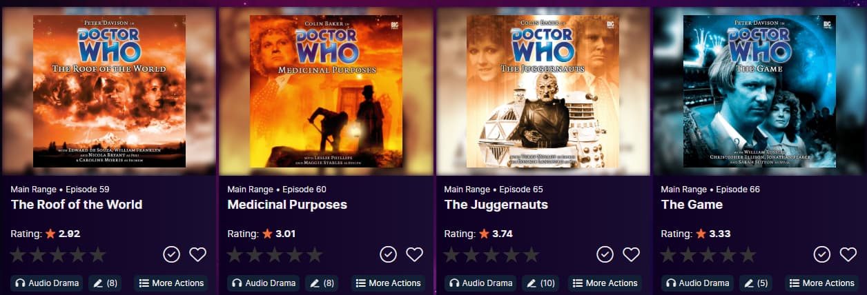Toggle completed checkmark for Medicinal Purposes
This screenshot has width=867, height=295.
pyautogui.click(x=389, y=254)
